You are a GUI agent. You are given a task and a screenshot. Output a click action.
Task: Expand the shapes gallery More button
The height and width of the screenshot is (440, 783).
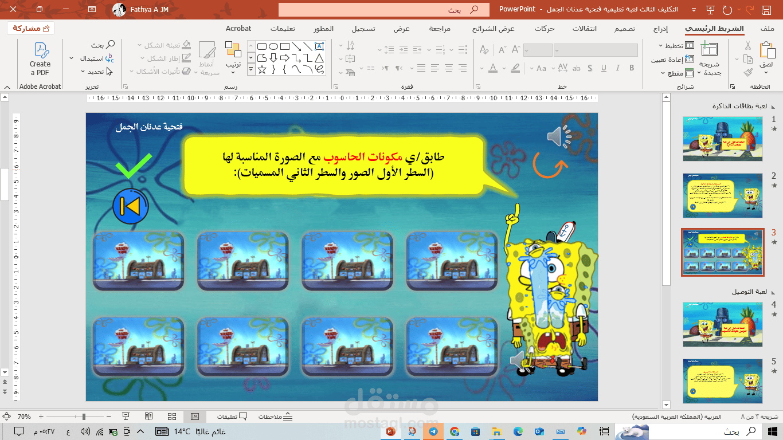point(250,69)
